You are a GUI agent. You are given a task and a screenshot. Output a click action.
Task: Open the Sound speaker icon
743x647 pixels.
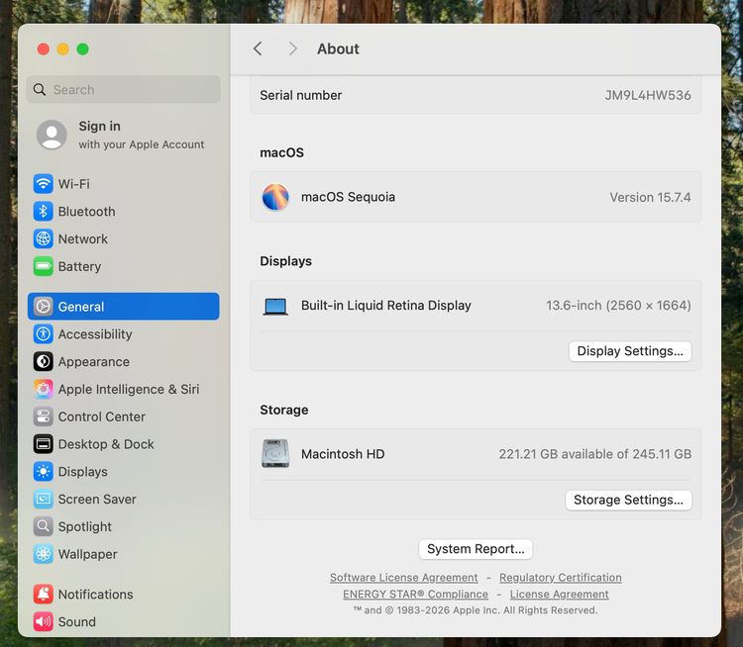point(44,621)
